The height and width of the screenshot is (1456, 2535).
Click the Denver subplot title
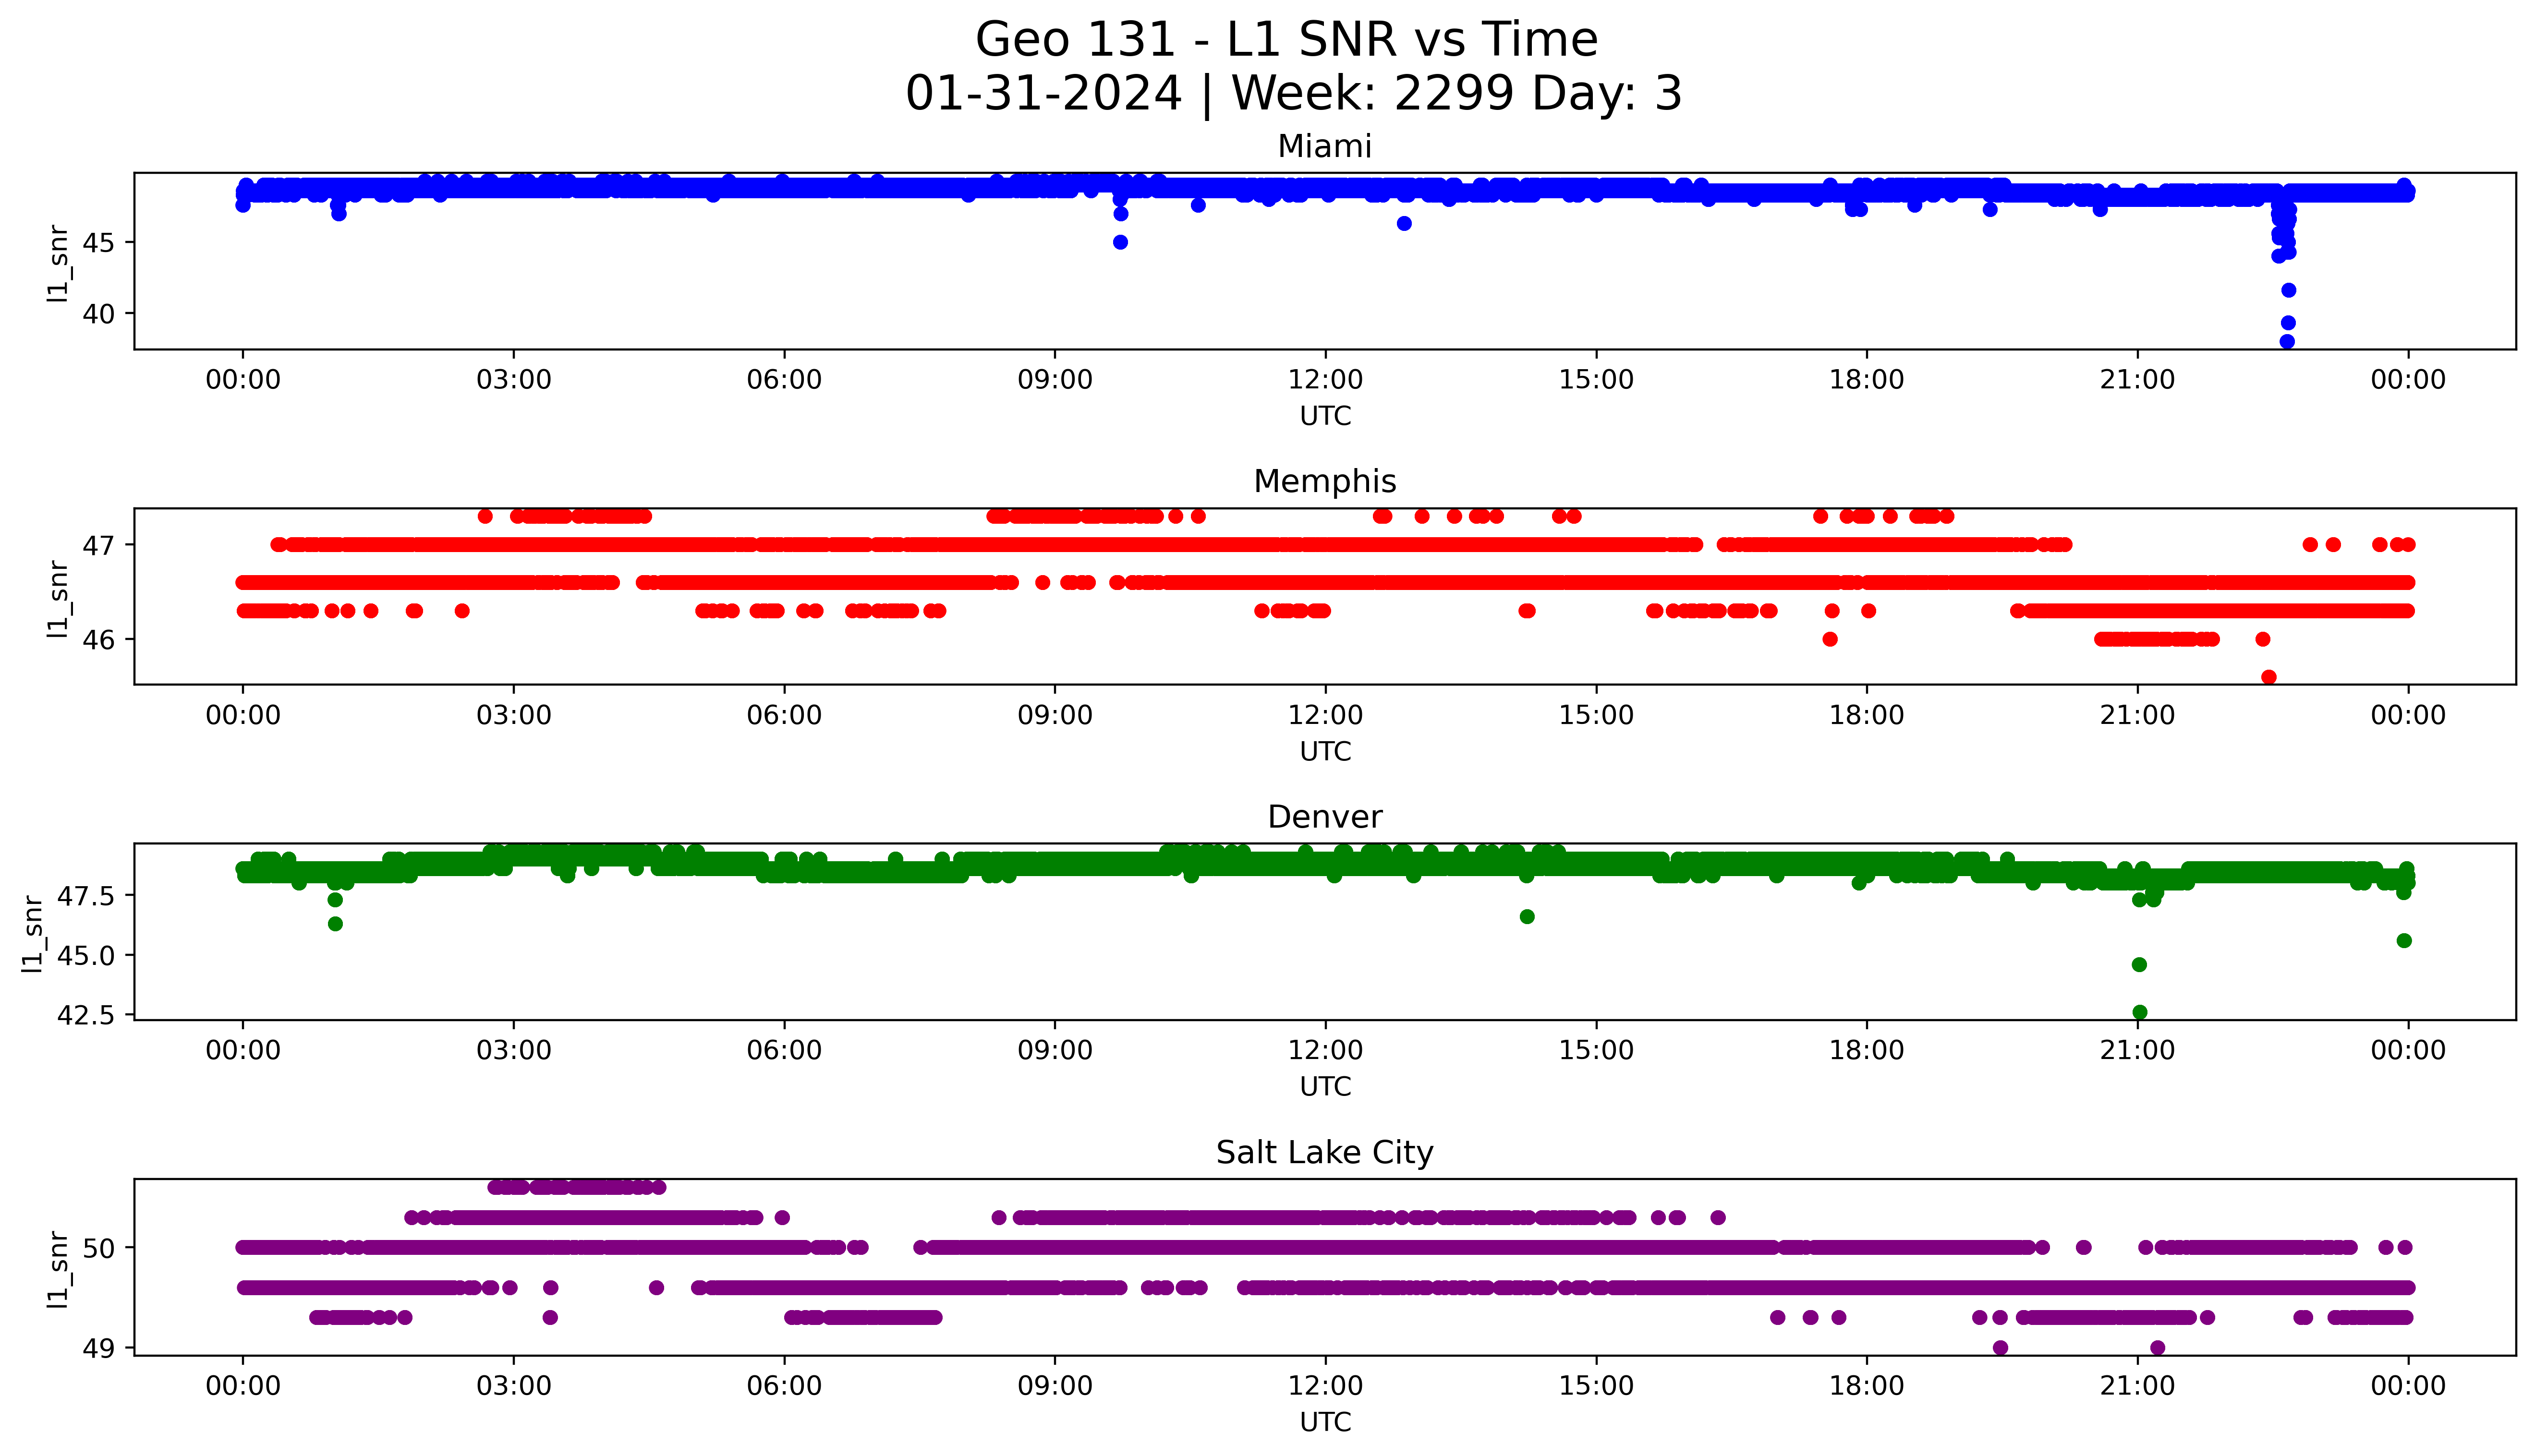1324,817
